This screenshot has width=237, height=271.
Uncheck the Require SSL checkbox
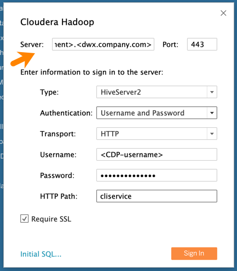point(24,219)
